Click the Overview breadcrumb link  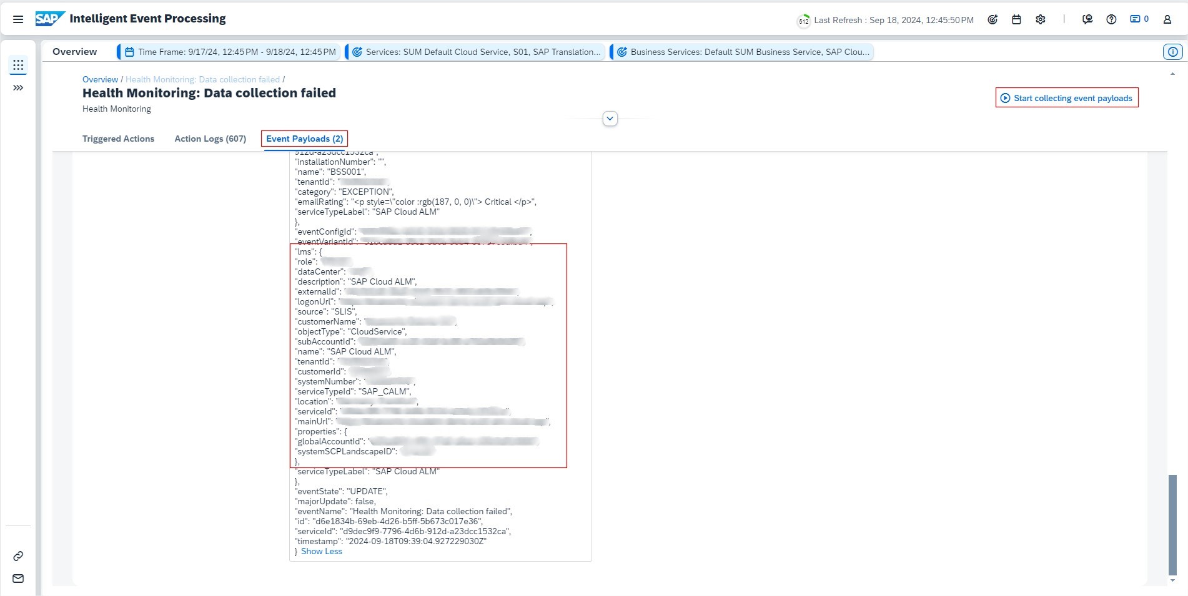pos(100,79)
